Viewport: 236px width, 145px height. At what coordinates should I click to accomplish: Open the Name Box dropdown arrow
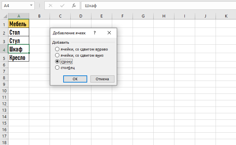point(31,6)
